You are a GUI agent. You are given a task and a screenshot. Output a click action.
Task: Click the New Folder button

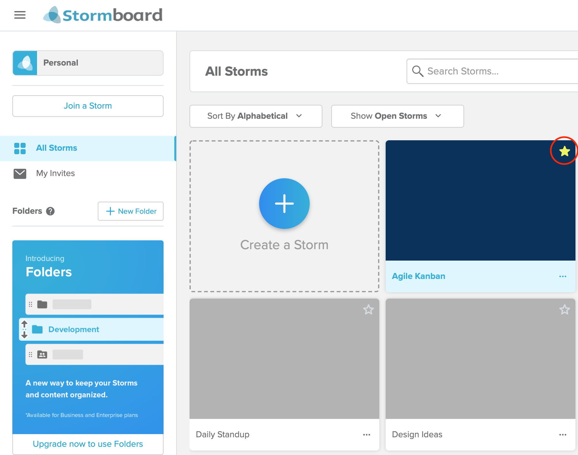(131, 211)
